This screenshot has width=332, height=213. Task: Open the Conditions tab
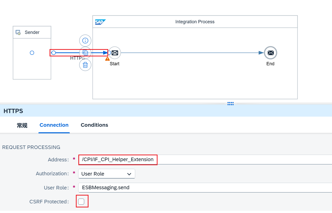[94, 125]
